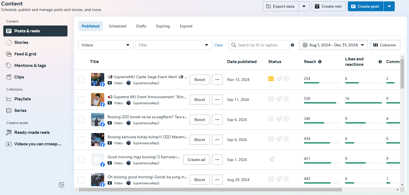Screen dimensions: 409x195
Task: Click the Reach info icon
Action: 320,62
